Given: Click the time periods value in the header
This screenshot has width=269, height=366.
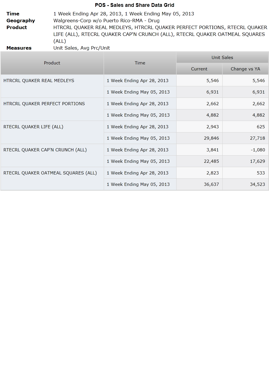Looking at the screenshot, I should point(124,14).
